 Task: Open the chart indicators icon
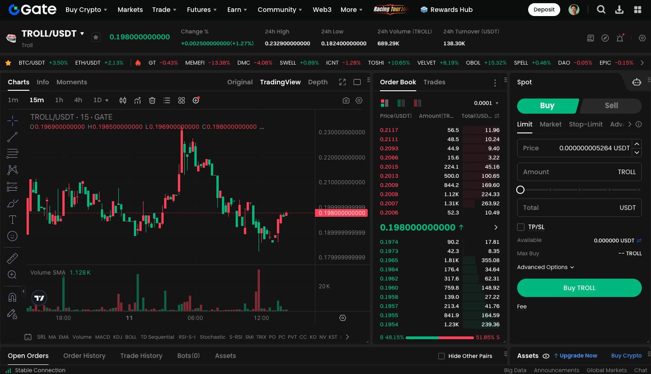pos(138,100)
